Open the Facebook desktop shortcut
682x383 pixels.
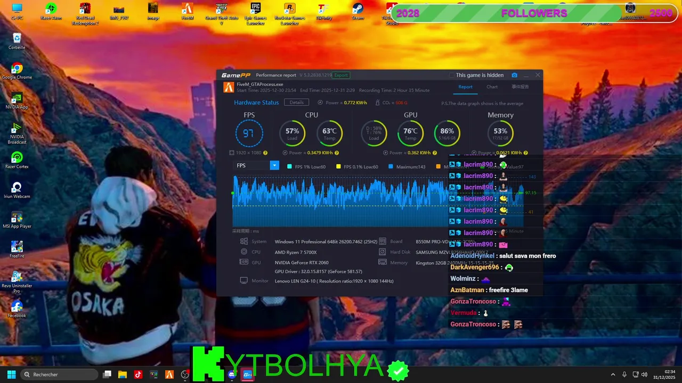click(x=17, y=309)
